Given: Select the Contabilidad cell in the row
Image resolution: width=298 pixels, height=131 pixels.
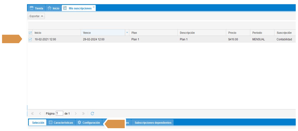Looking at the screenshot, I should [284, 39].
